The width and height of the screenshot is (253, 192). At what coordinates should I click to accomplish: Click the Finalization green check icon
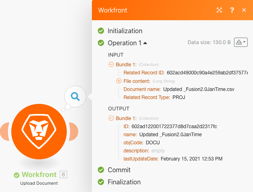[101, 182]
